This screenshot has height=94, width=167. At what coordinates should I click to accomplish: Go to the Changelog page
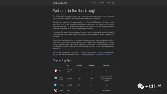(111, 3)
